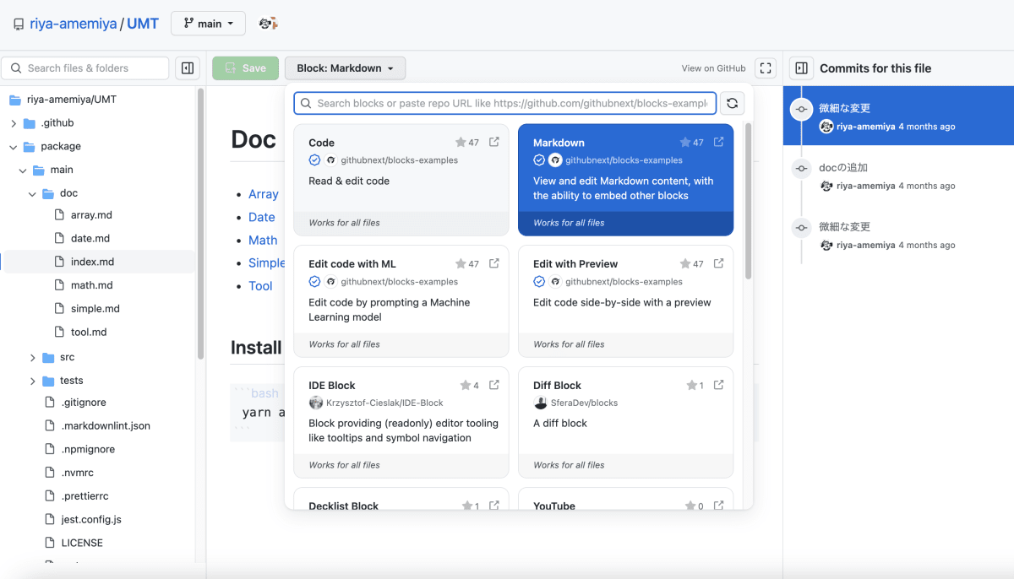
Task: Click the commit node icon for docの追加
Action: coord(801,169)
